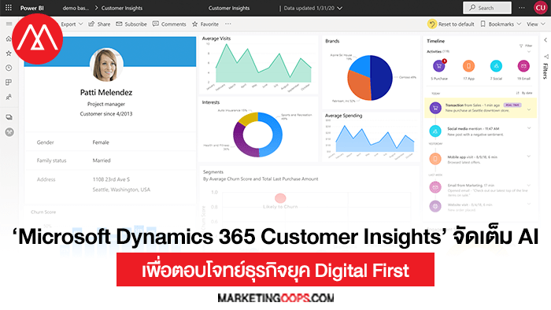Click the CU user account avatar
The image size is (551, 310).
click(x=540, y=8)
